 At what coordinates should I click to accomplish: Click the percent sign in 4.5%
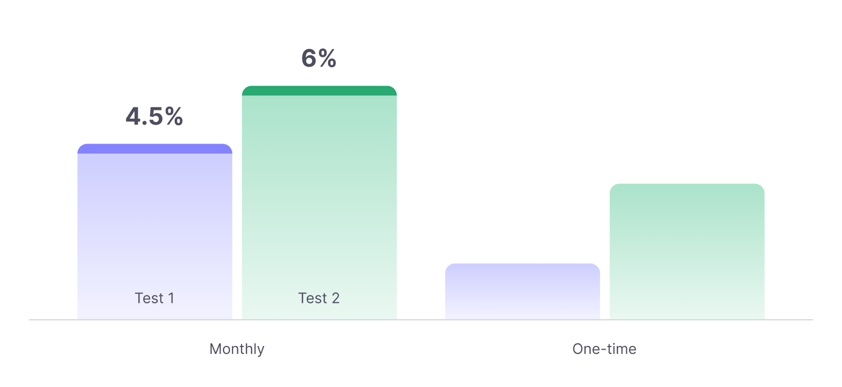pos(174,116)
